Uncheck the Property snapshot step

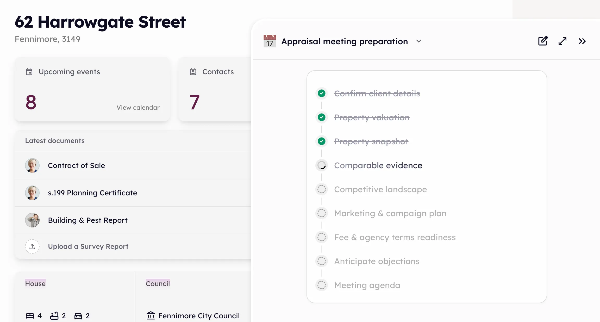[x=322, y=141]
